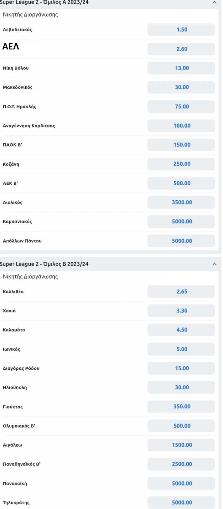Bet on Παναθηναϊκός Β' at 2500.00
This screenshot has height=509, width=223.
(181, 464)
